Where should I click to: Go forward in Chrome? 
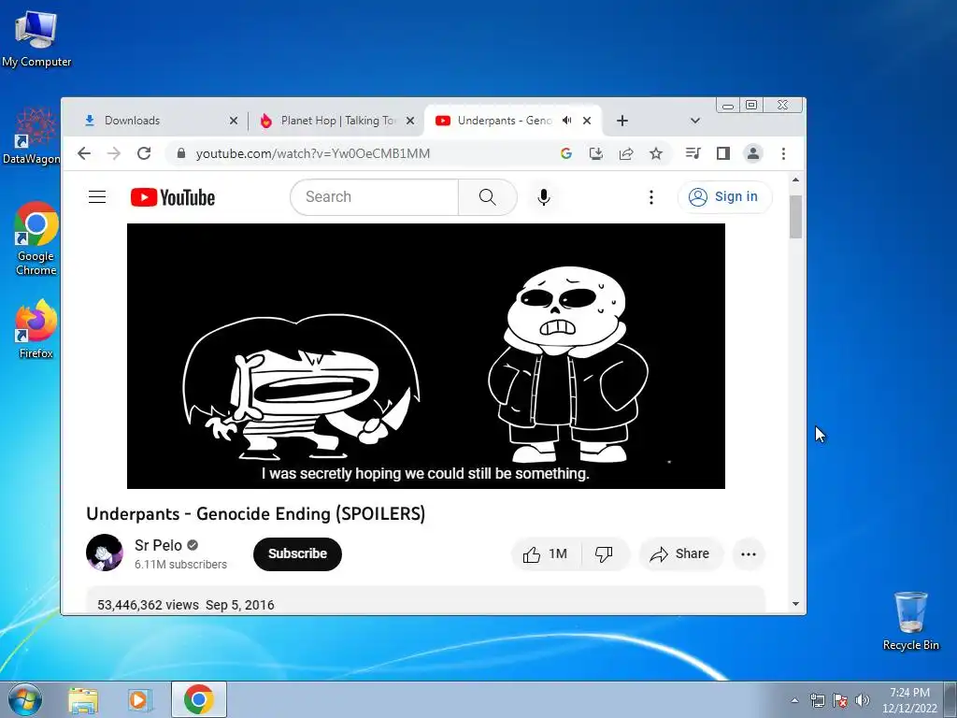pyautogui.click(x=114, y=153)
